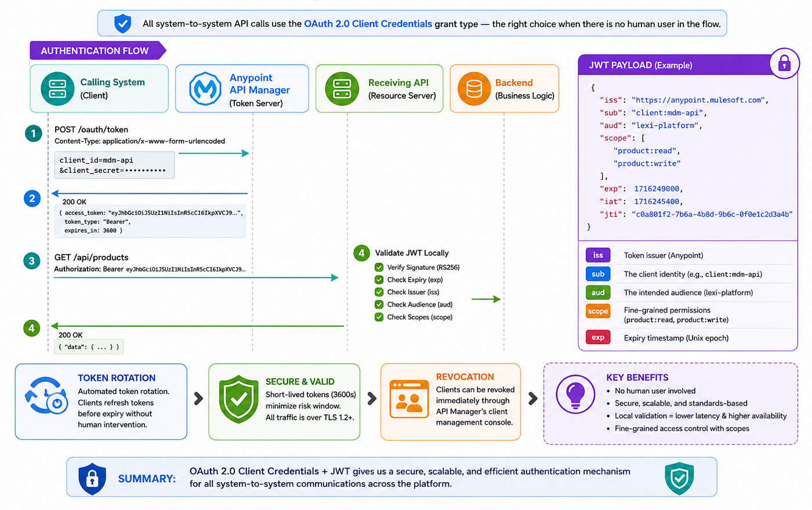The width and height of the screenshot is (812, 510).
Task: Click the blue shield icon in top banner
Action: pyautogui.click(x=122, y=24)
